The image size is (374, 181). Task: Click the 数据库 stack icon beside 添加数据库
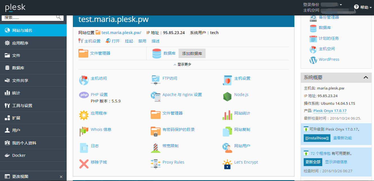pos(157,53)
